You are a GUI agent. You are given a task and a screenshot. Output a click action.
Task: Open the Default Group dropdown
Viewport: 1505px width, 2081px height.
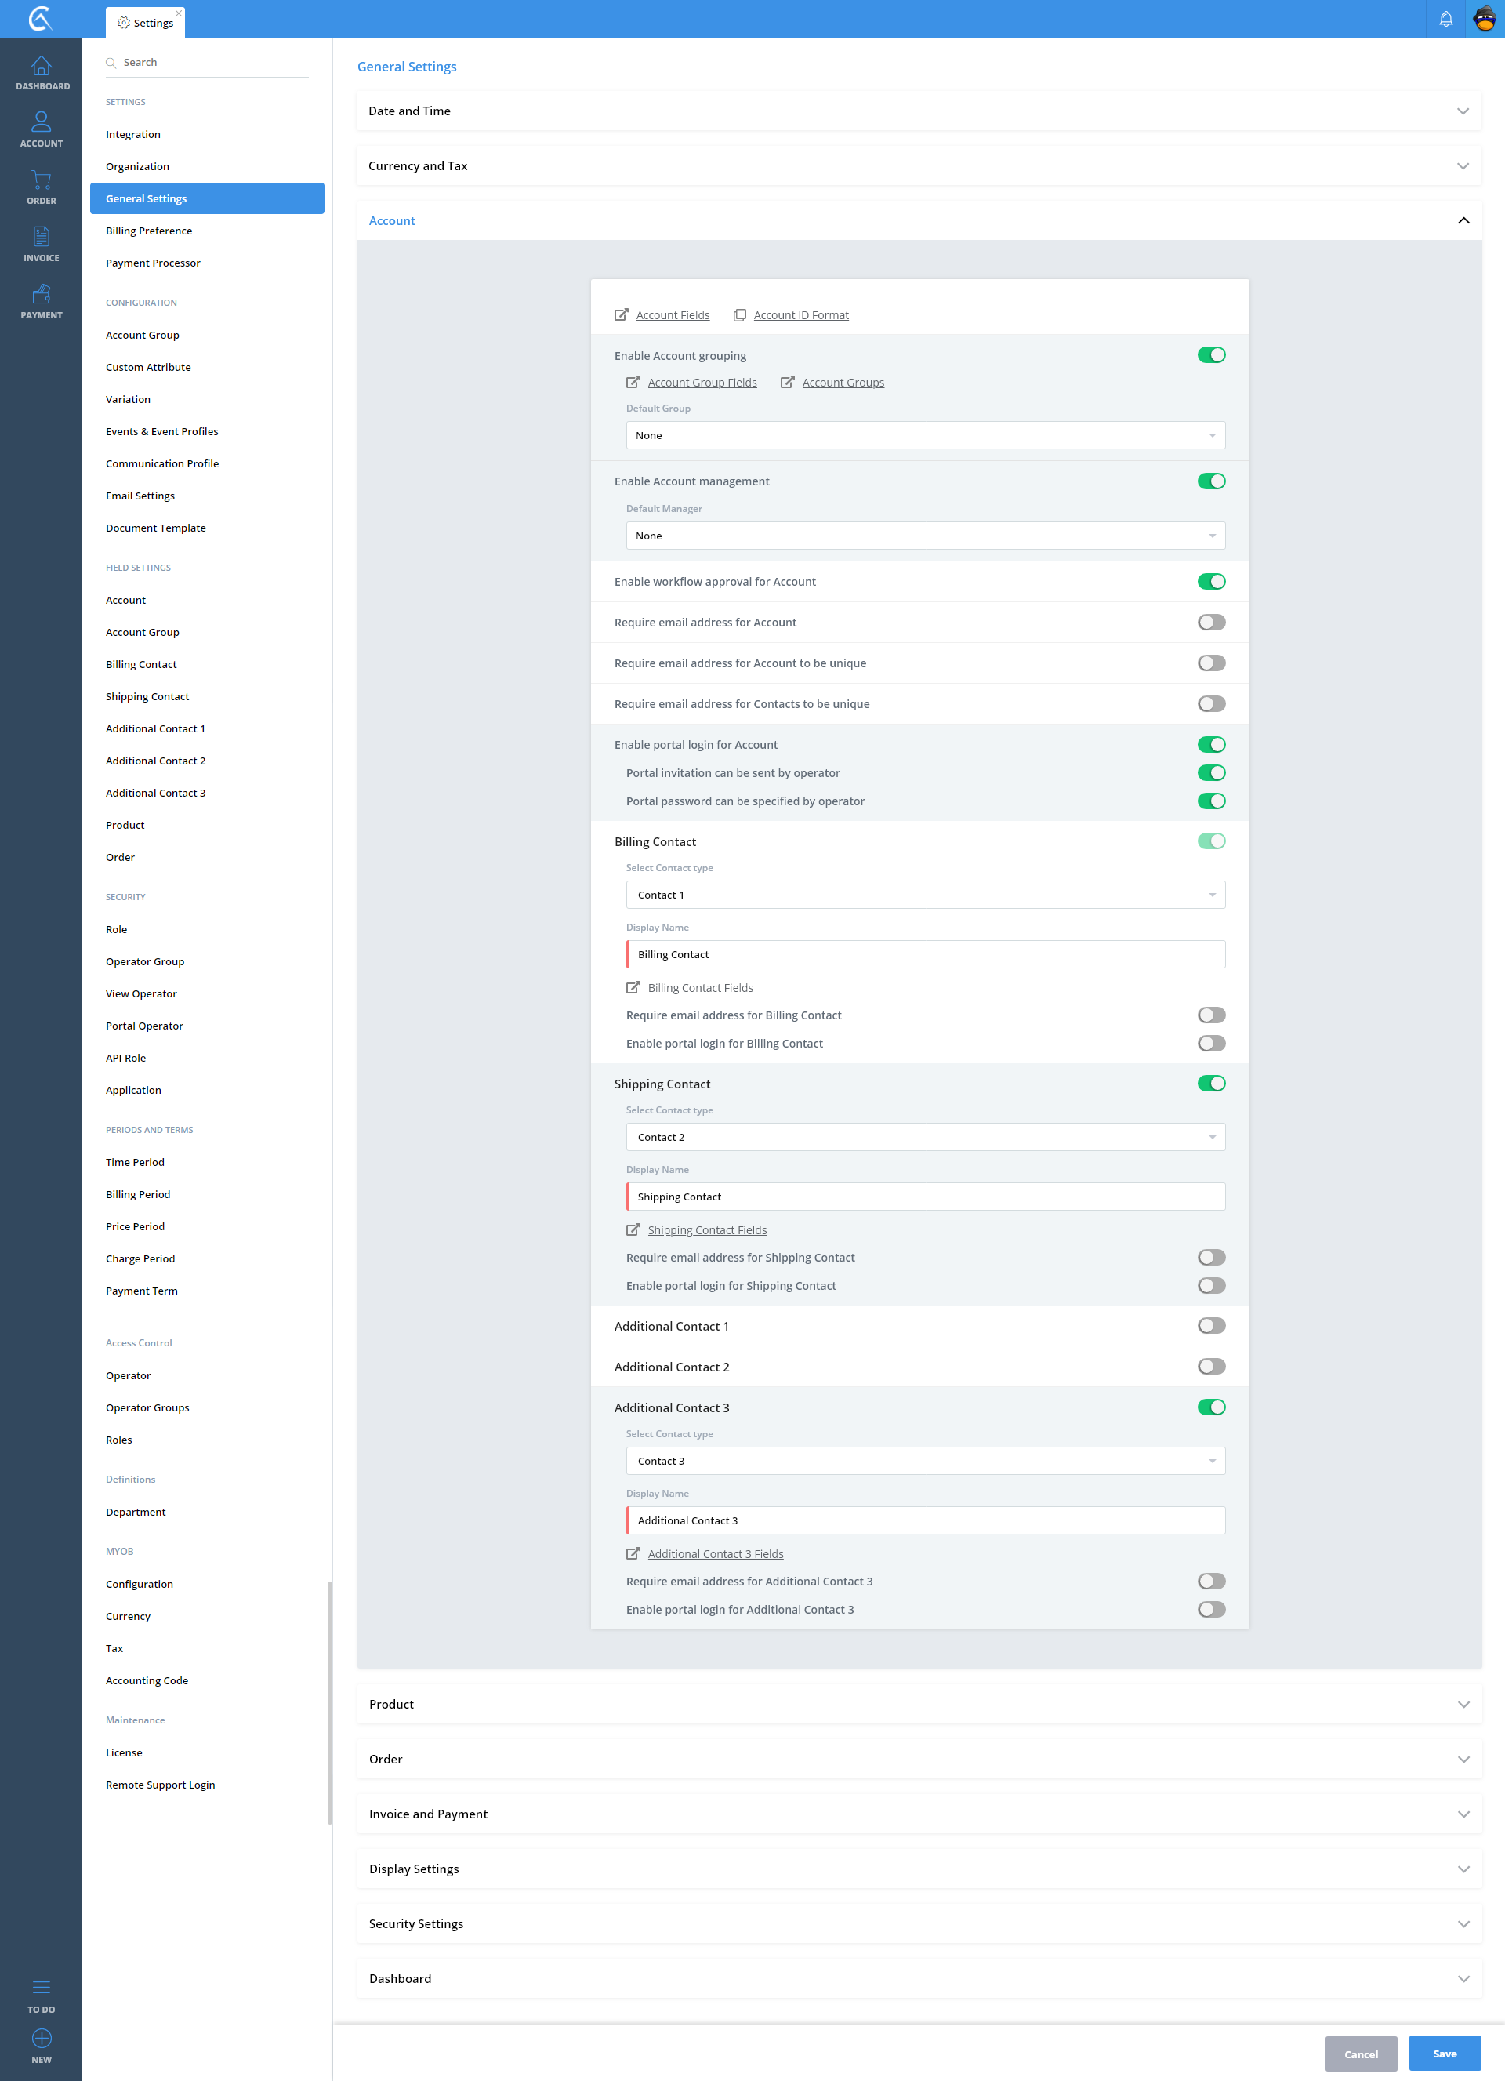tap(924, 435)
